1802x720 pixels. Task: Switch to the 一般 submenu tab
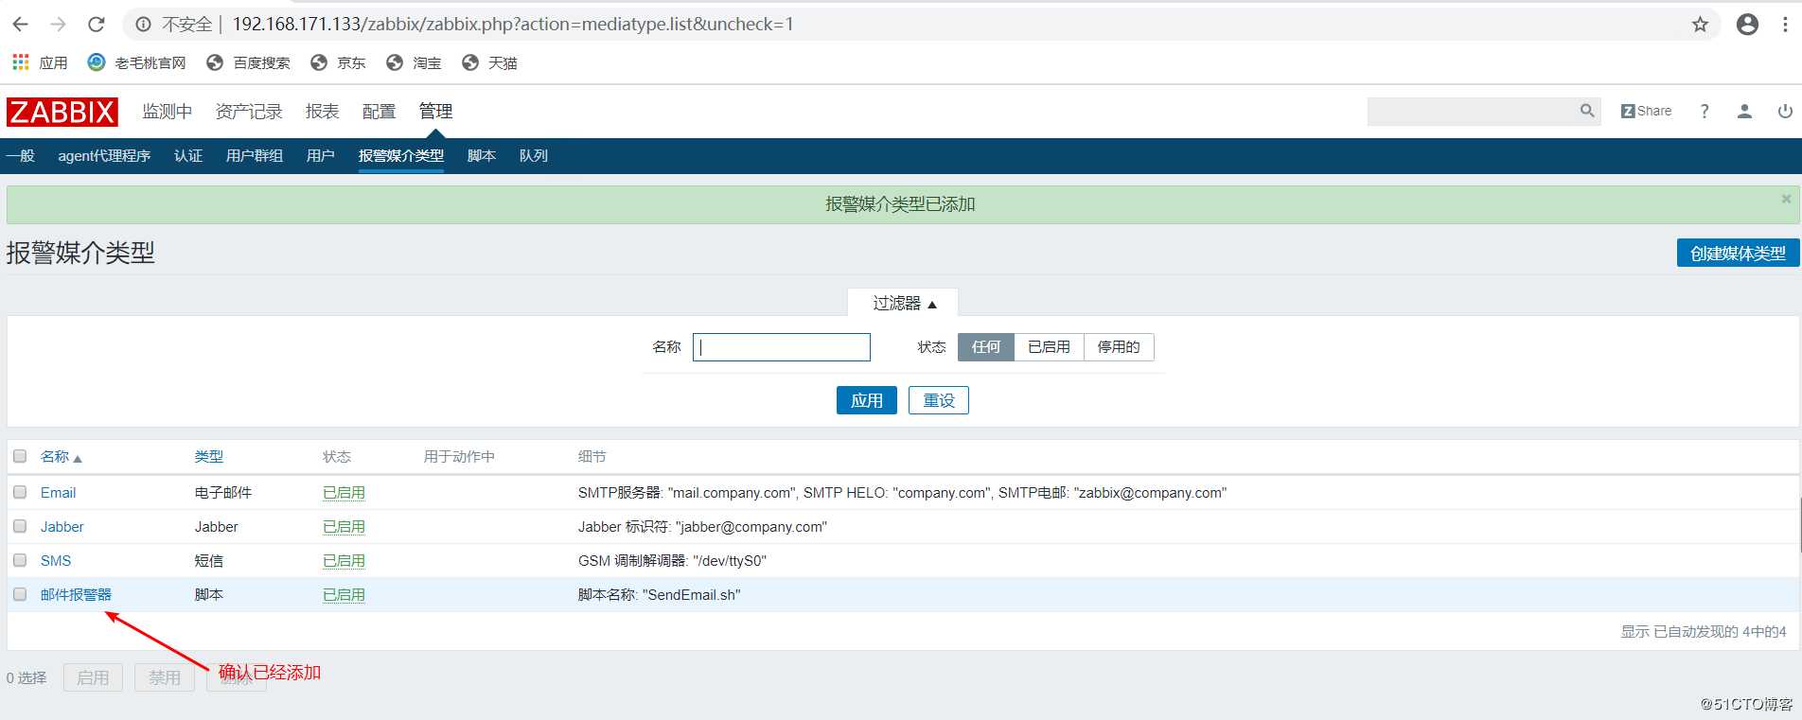pyautogui.click(x=20, y=156)
